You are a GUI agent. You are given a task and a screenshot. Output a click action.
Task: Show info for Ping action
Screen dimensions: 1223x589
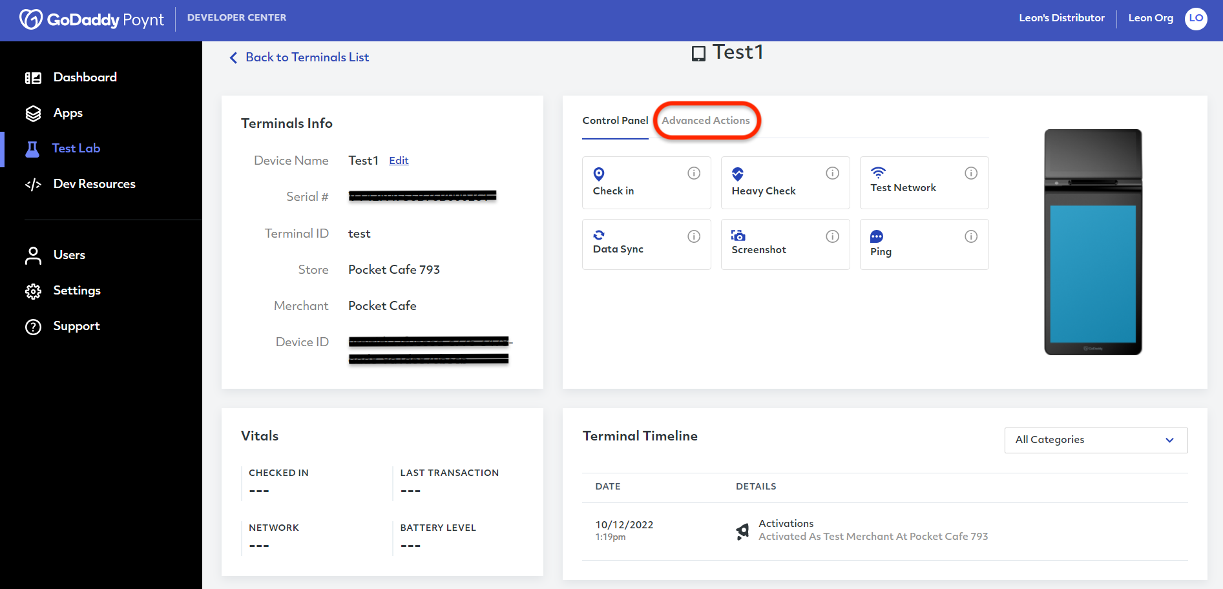click(971, 236)
